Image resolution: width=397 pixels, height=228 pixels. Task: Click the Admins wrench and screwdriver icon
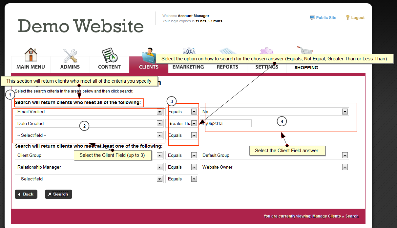(70, 55)
